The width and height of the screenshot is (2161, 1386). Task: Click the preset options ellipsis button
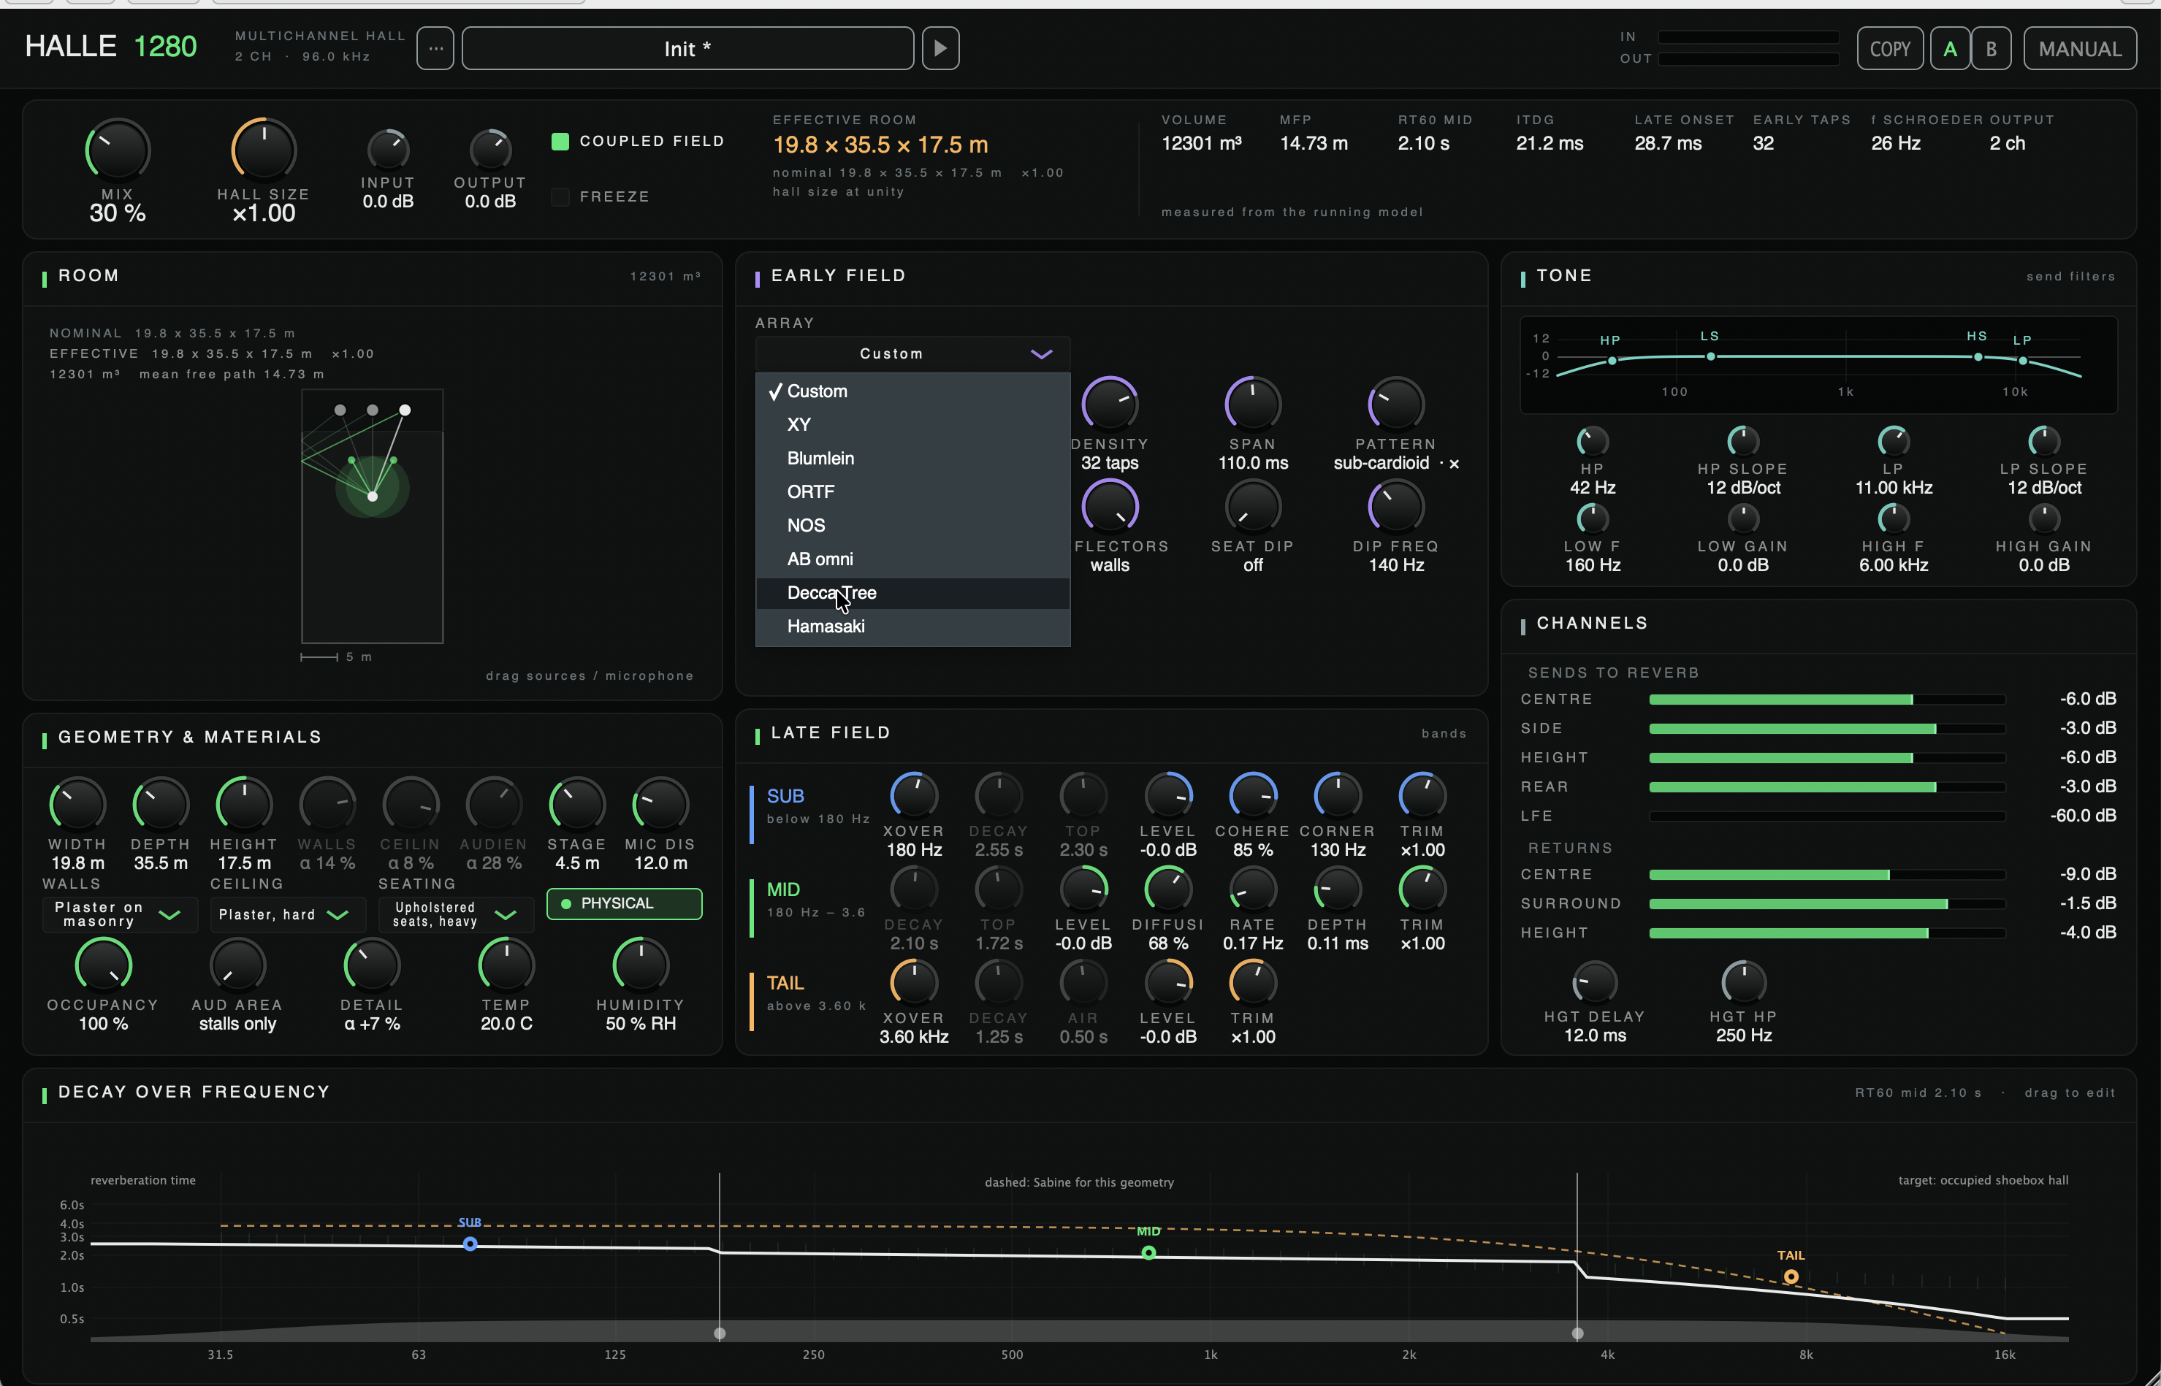point(436,49)
